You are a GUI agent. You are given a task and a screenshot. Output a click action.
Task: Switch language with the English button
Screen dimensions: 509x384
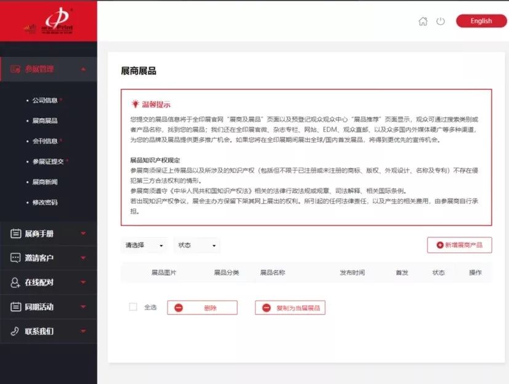(x=481, y=21)
